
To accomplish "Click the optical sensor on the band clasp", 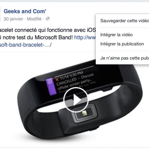I will click(x=84, y=114).
